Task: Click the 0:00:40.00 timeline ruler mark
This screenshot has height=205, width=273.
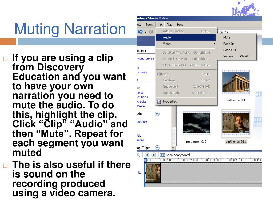Action: tap(236, 160)
